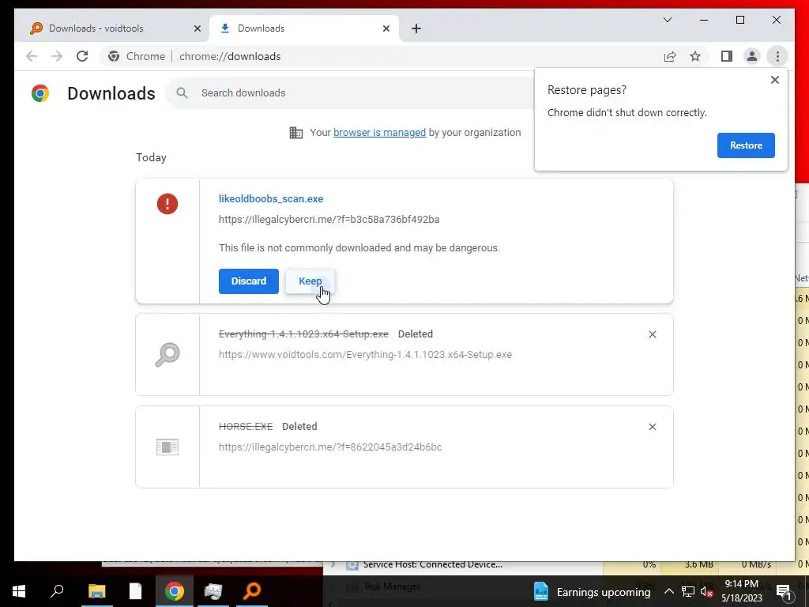The height and width of the screenshot is (607, 809).
Task: Click the Deleted label next to Everything setup
Action: click(416, 334)
